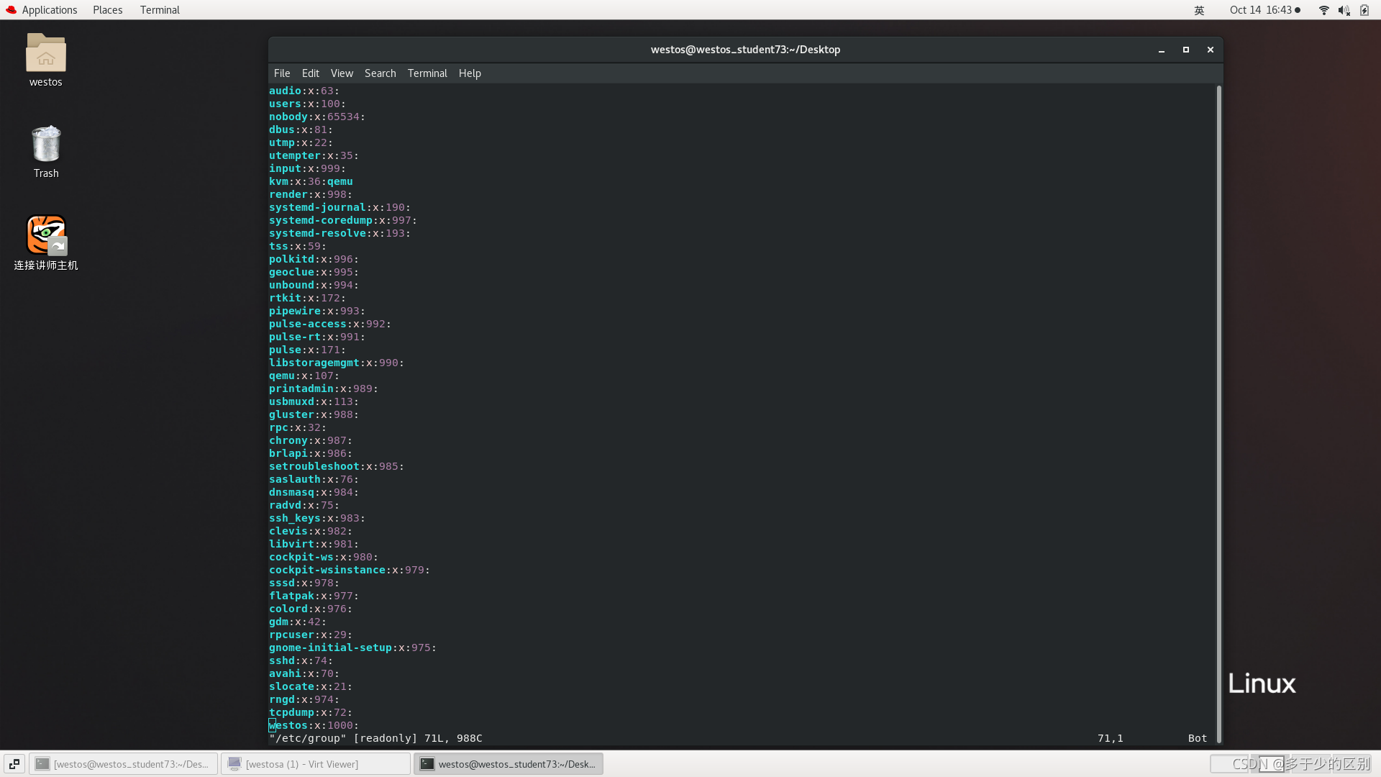Open the westos home folder icon

pos(45,54)
